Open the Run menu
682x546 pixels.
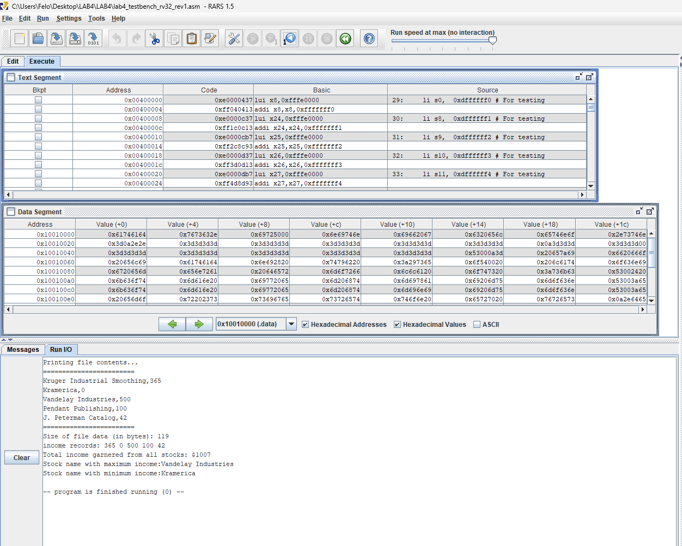tap(43, 18)
